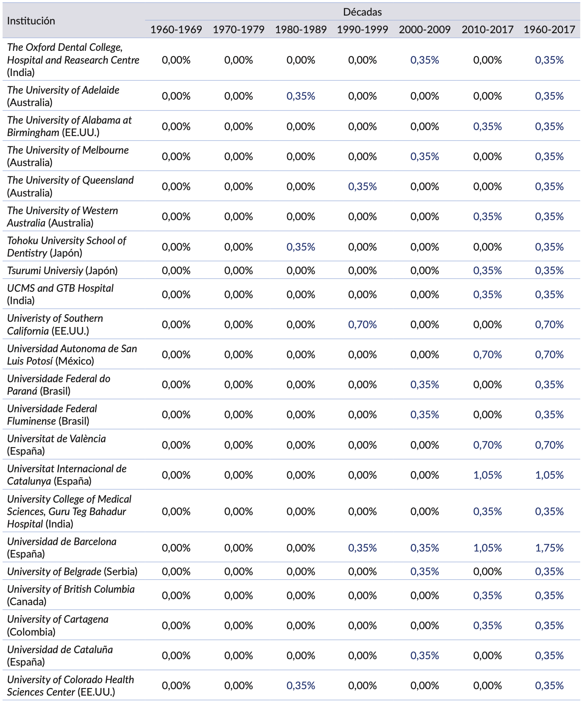The width and height of the screenshot is (582, 702).
Task: Click the 1980-1989 column header
Action: (x=301, y=30)
